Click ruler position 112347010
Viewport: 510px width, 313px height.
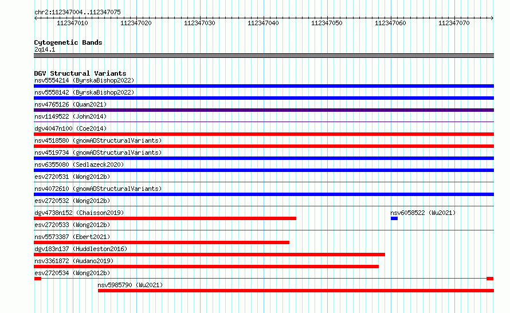pyautogui.click(x=72, y=23)
